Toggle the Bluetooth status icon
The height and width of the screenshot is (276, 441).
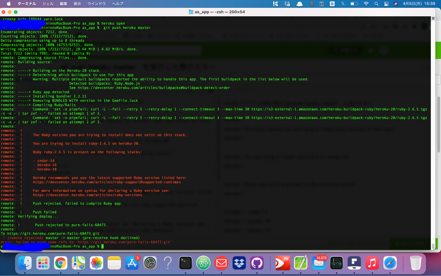pos(343,4)
